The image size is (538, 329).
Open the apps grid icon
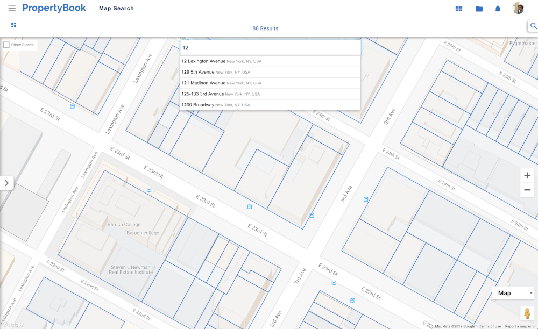[x=459, y=9]
